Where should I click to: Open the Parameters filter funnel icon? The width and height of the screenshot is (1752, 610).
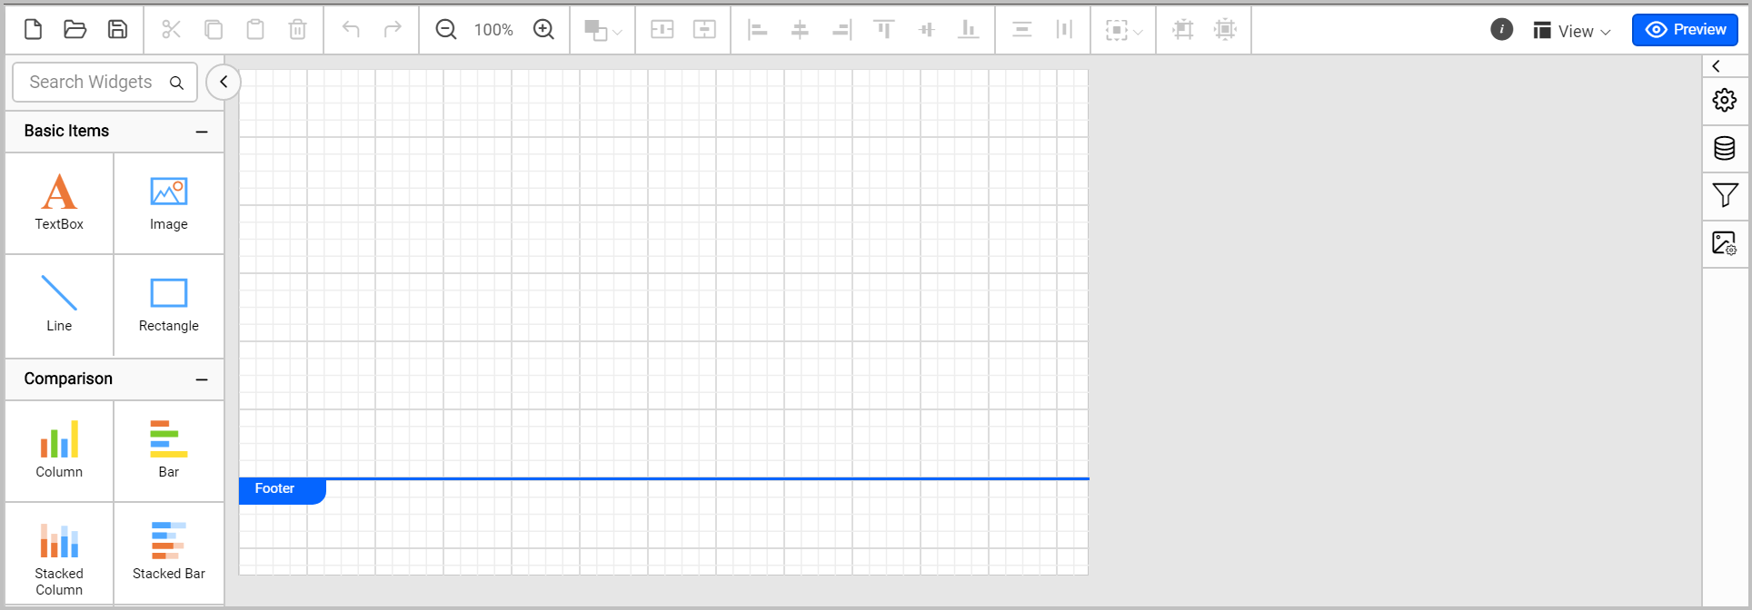(1724, 195)
